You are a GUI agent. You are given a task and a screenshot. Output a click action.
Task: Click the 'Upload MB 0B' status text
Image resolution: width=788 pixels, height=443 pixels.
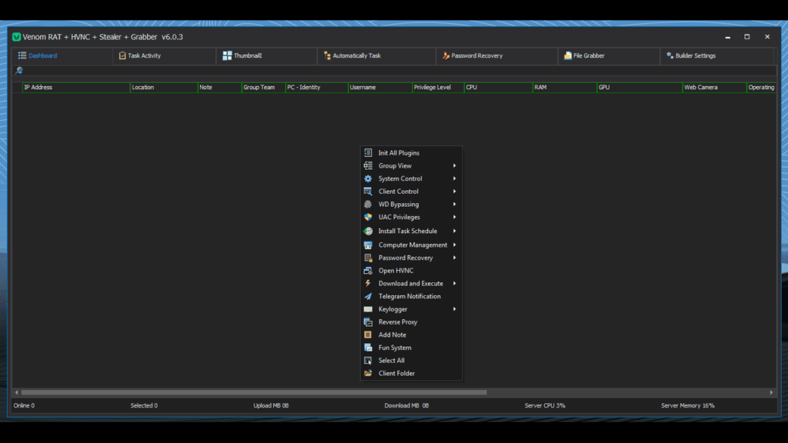pos(271,405)
